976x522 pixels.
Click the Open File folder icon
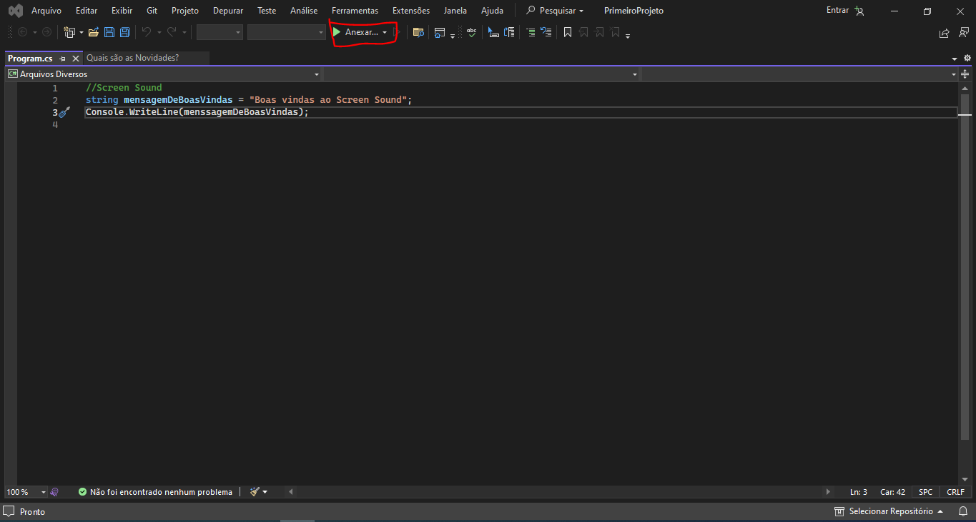[94, 32]
